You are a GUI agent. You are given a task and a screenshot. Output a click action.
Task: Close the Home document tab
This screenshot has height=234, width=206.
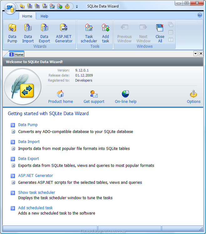click(x=201, y=53)
